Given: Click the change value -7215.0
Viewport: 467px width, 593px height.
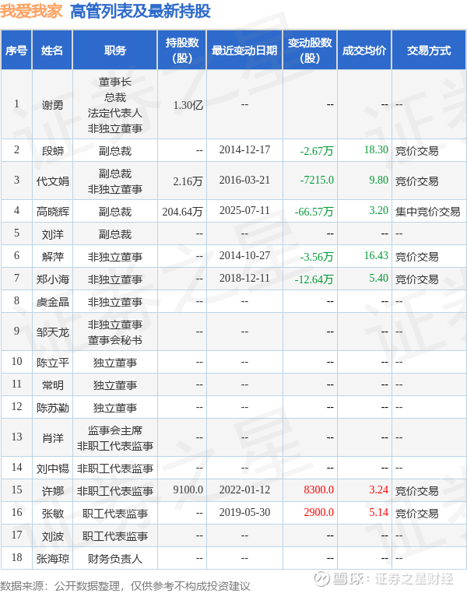Looking at the screenshot, I should point(317,180).
